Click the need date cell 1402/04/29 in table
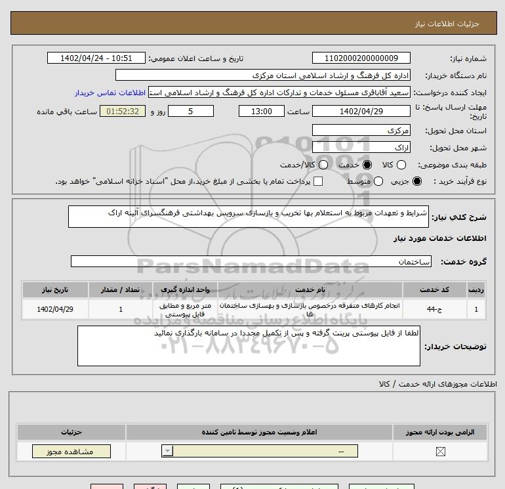This screenshot has height=489, width=505. coord(55,309)
